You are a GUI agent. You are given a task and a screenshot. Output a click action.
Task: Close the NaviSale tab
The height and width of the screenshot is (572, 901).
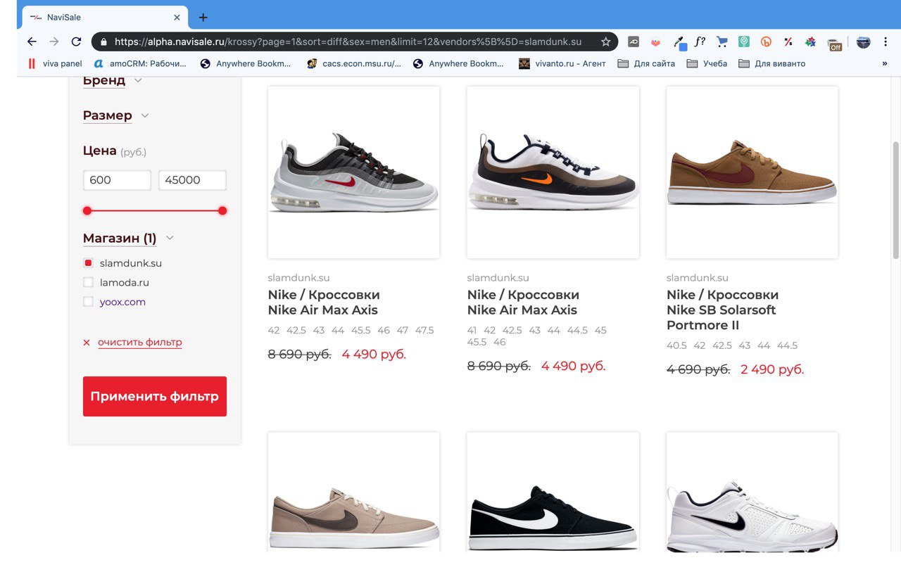coord(177,18)
